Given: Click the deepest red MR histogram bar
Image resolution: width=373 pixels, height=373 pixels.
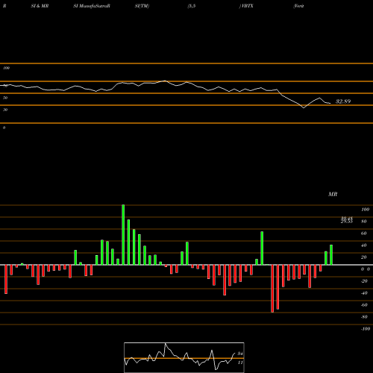Looking at the screenshot, I should (x=272, y=289).
